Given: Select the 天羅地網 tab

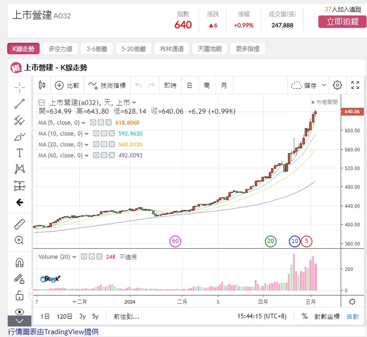Looking at the screenshot, I should 209,49.
